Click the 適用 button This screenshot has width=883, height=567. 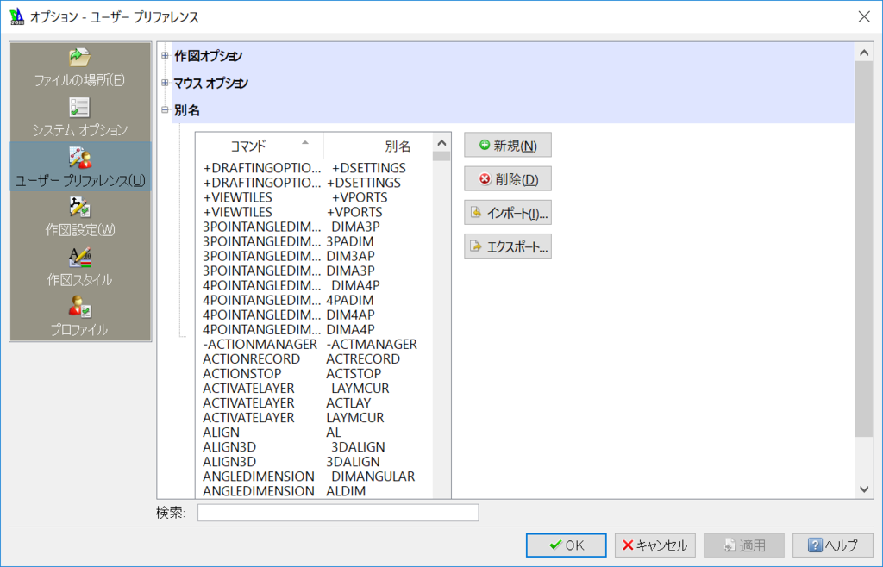(x=744, y=545)
